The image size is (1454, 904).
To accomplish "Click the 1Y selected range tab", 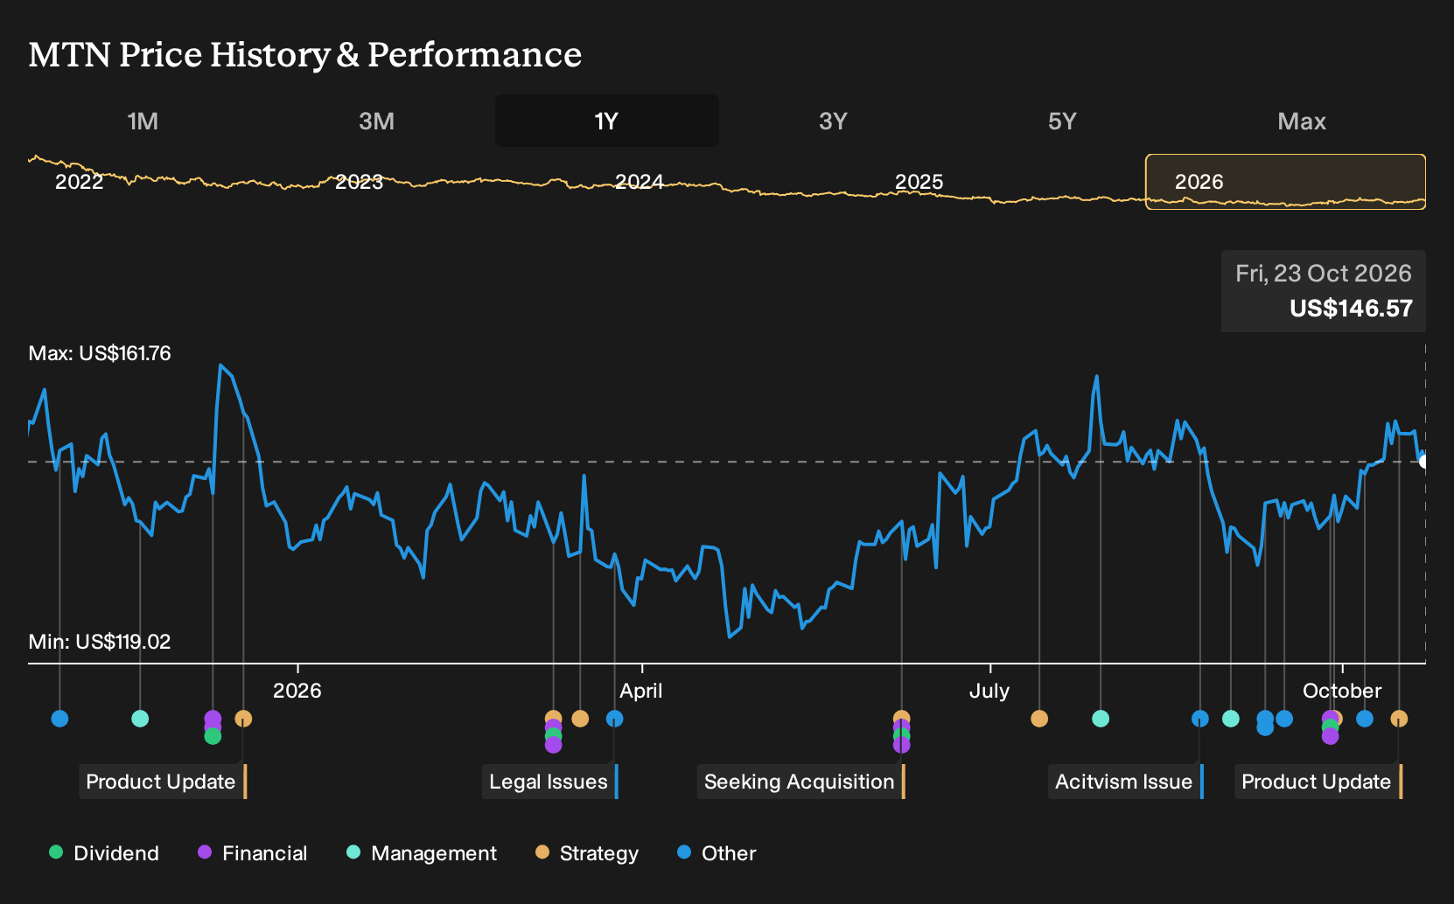I will point(607,121).
